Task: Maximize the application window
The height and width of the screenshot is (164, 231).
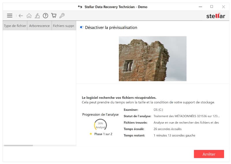Action: (211, 7)
